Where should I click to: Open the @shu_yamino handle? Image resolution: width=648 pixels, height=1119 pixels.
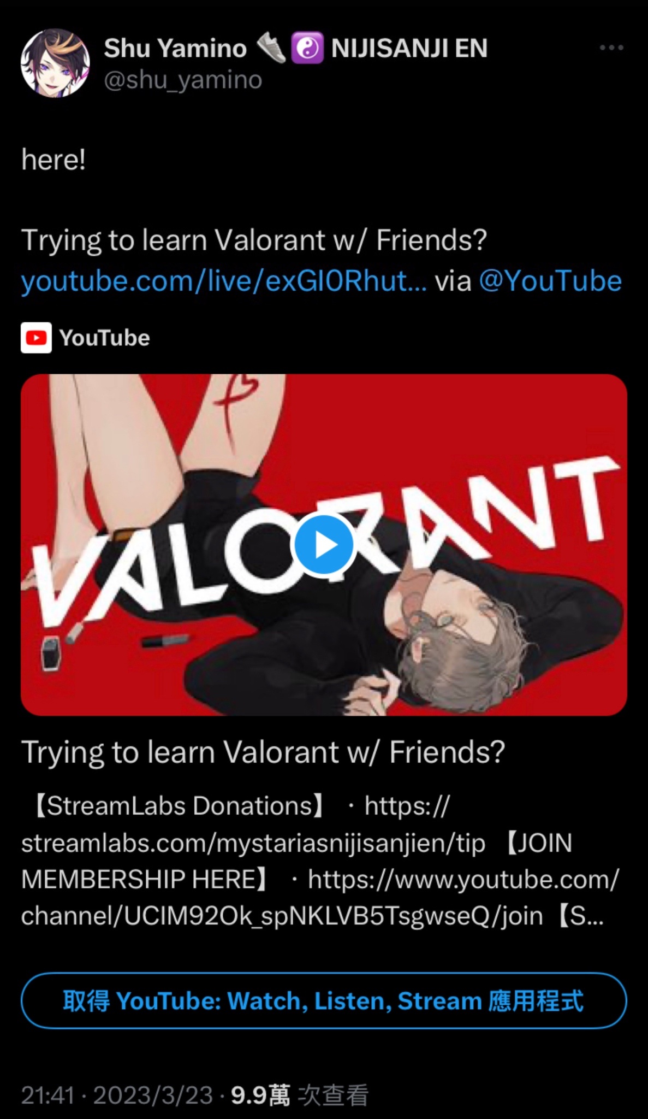[183, 80]
